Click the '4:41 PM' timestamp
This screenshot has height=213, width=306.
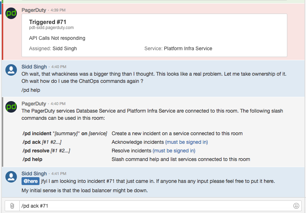point(59,174)
